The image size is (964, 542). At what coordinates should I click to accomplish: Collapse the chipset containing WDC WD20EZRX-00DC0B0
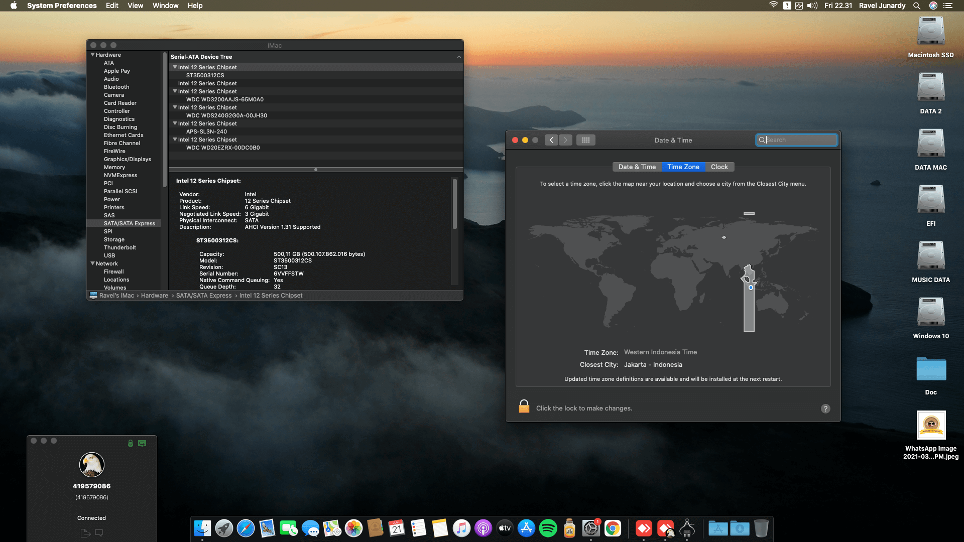pyautogui.click(x=175, y=139)
